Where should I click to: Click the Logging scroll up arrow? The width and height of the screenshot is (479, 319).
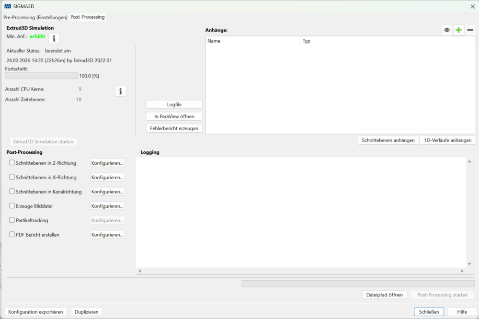(469, 161)
